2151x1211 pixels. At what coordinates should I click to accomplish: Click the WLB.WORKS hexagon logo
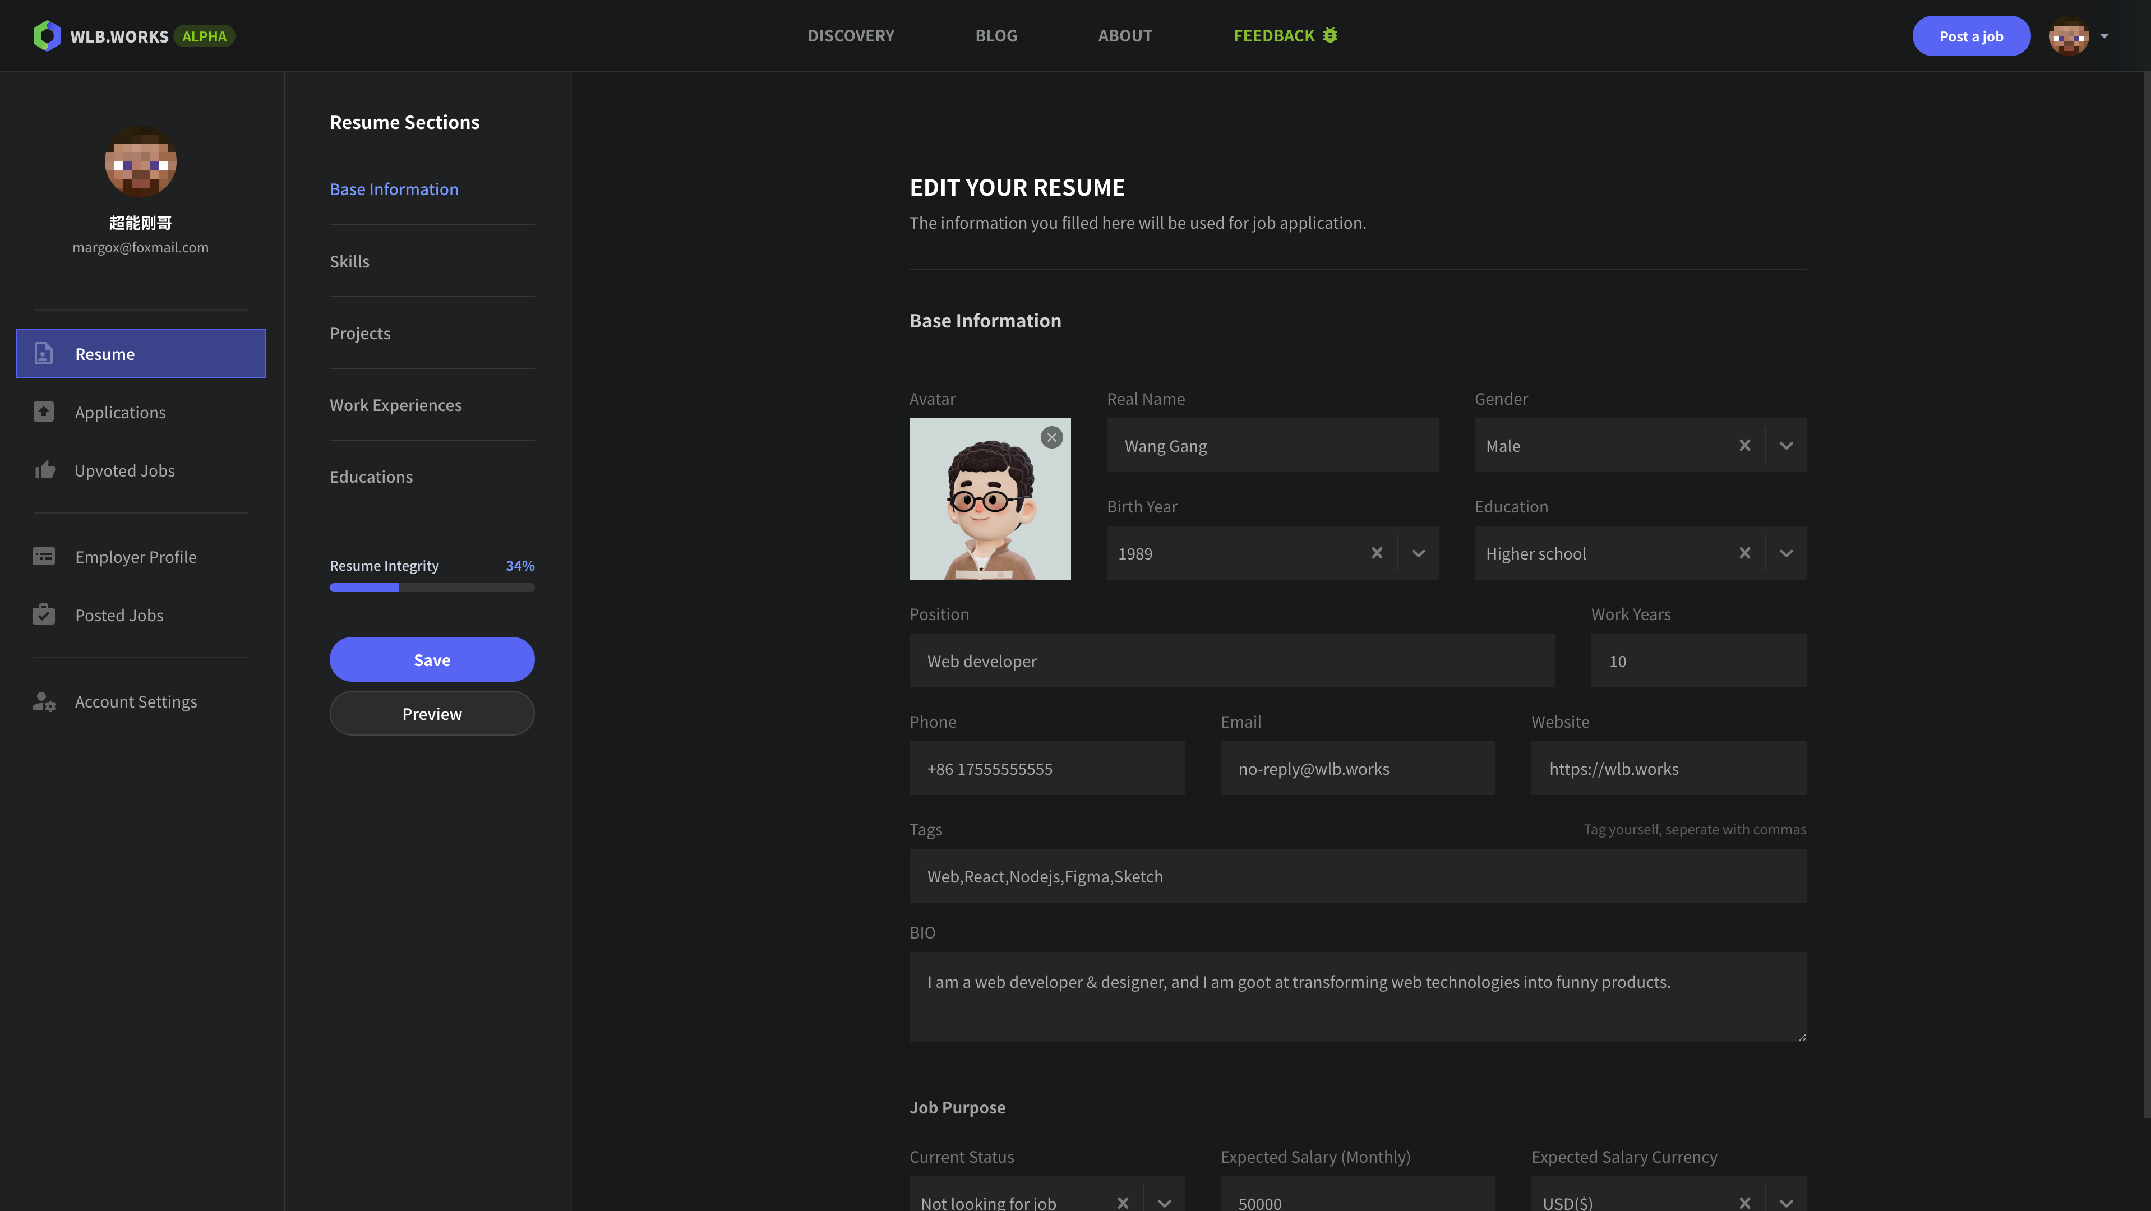tap(47, 36)
